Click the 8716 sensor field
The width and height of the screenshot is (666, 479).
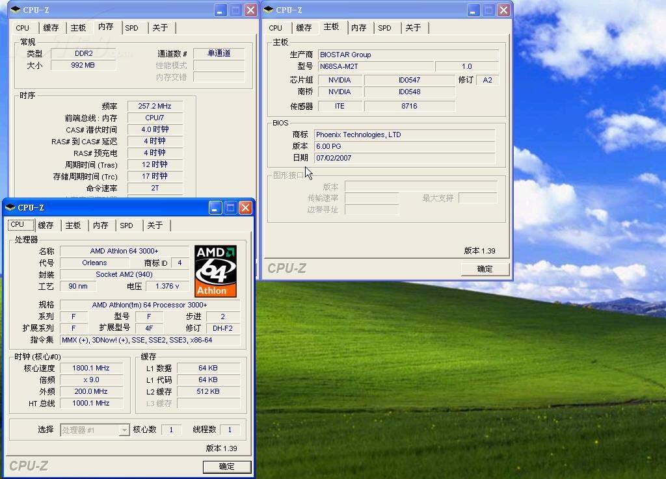coord(410,106)
